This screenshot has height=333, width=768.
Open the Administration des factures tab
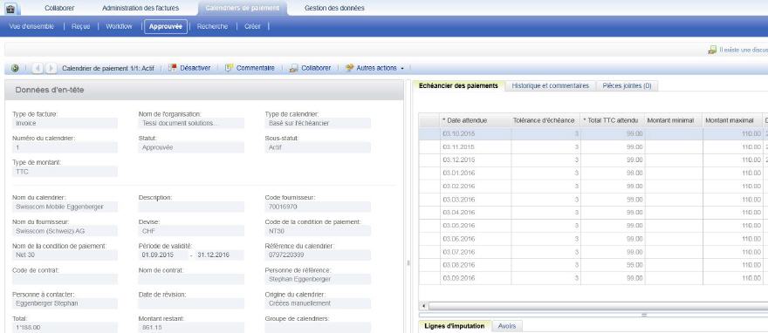[x=141, y=8]
